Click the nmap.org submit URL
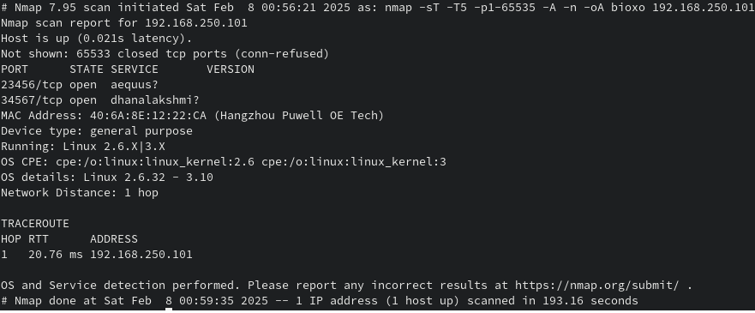 click(597, 286)
